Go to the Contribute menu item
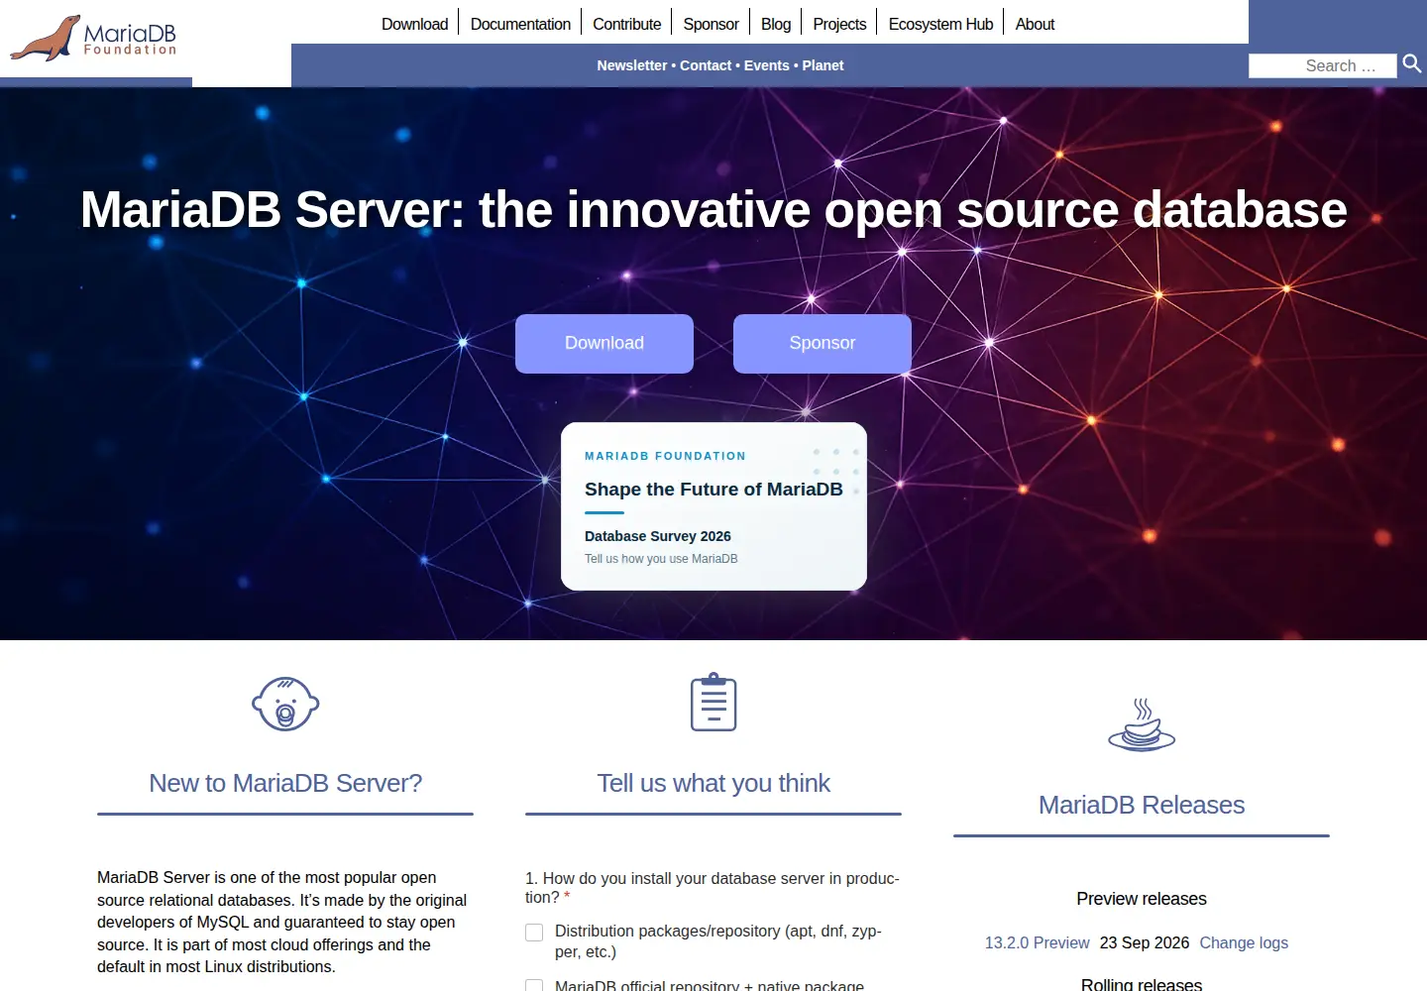The width and height of the screenshot is (1427, 991). tap(626, 24)
